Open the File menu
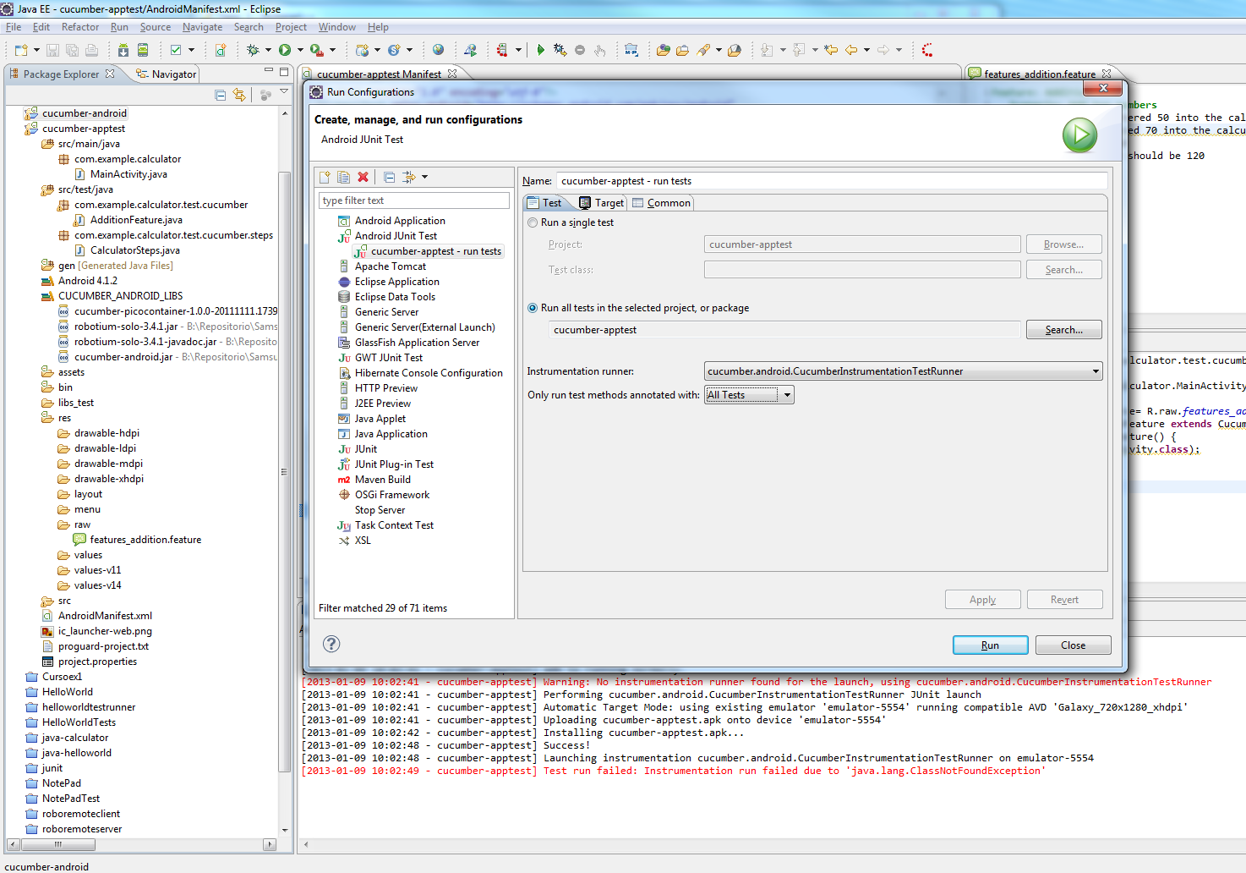Image resolution: width=1246 pixels, height=873 pixels. [x=14, y=27]
